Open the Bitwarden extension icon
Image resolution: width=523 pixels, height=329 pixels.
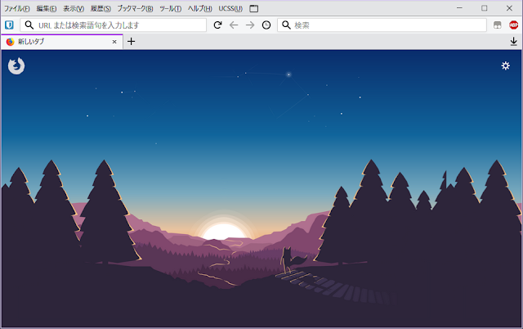[x=9, y=25]
